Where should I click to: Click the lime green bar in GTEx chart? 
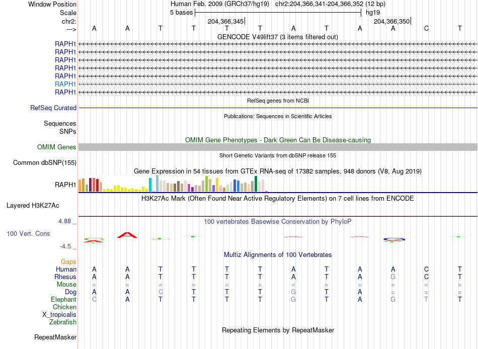206,184
